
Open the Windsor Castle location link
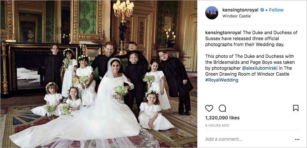pos(236,16)
